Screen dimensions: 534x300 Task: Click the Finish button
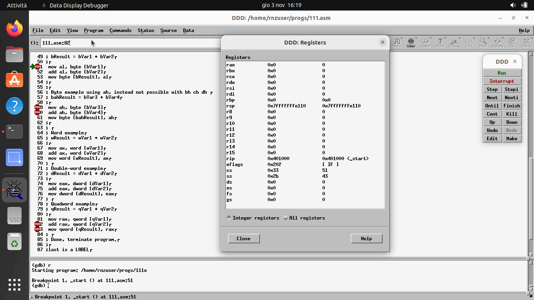click(512, 106)
